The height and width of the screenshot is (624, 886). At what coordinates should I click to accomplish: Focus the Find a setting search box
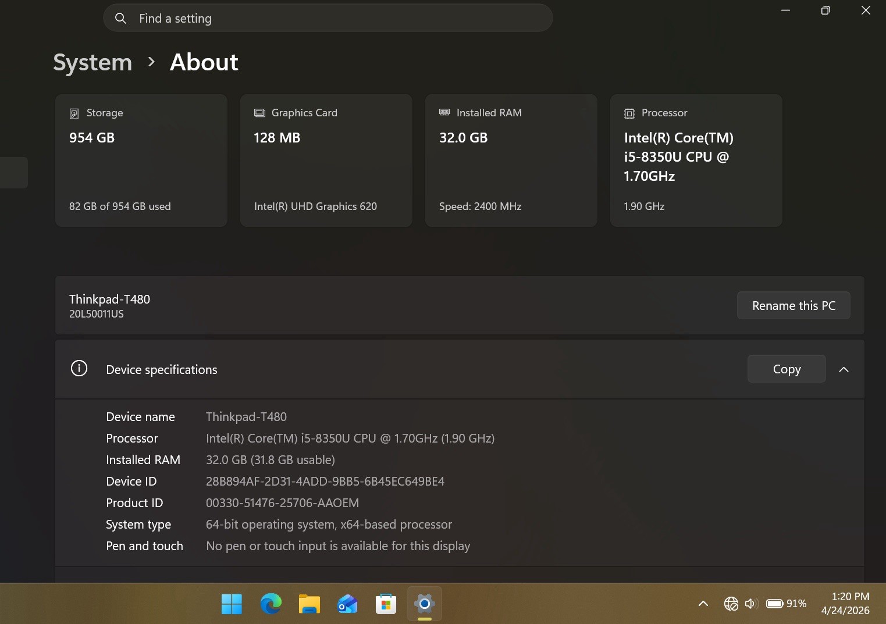pos(328,18)
